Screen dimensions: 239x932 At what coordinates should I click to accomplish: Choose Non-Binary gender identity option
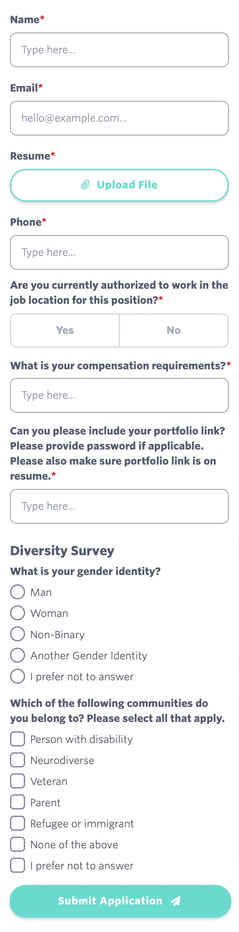click(x=17, y=634)
